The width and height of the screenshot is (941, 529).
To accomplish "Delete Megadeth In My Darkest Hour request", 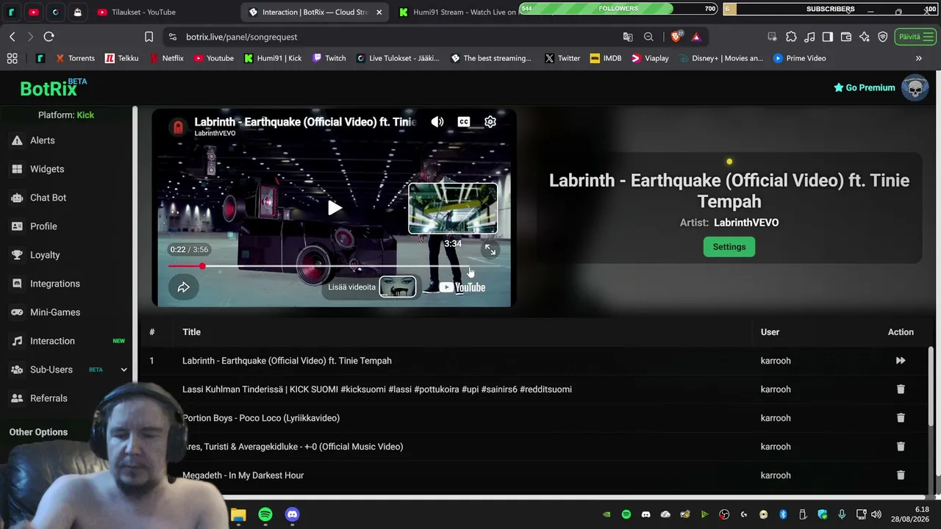I will click(901, 475).
